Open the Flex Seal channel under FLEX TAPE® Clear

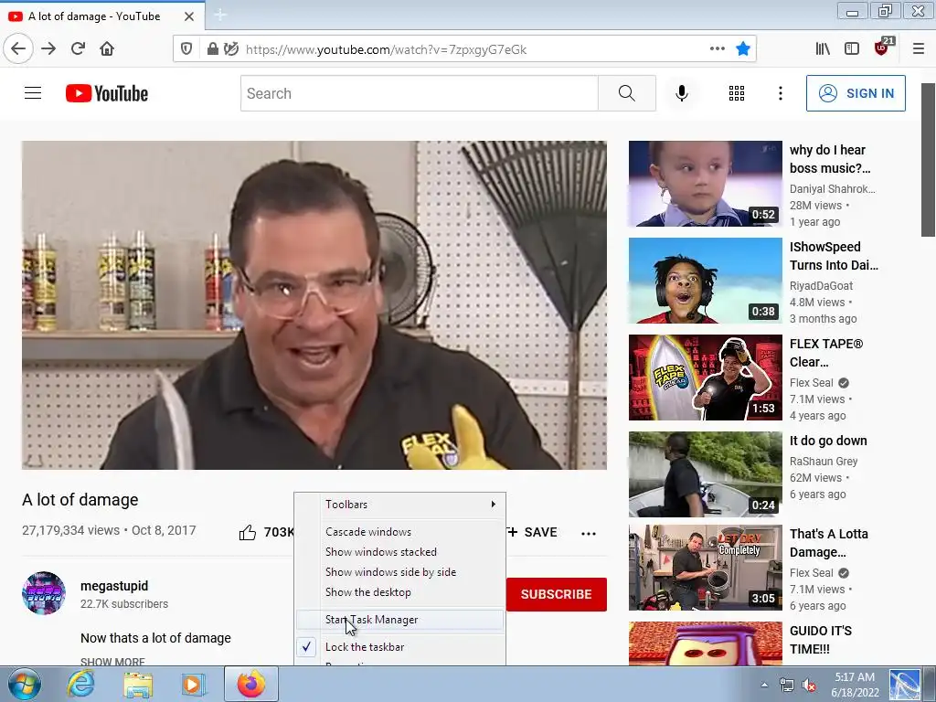[x=812, y=383]
